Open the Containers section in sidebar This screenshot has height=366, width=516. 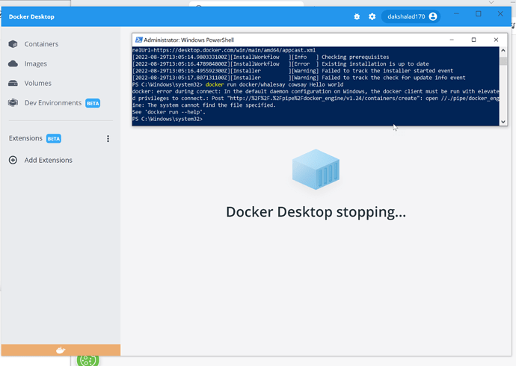click(40, 44)
